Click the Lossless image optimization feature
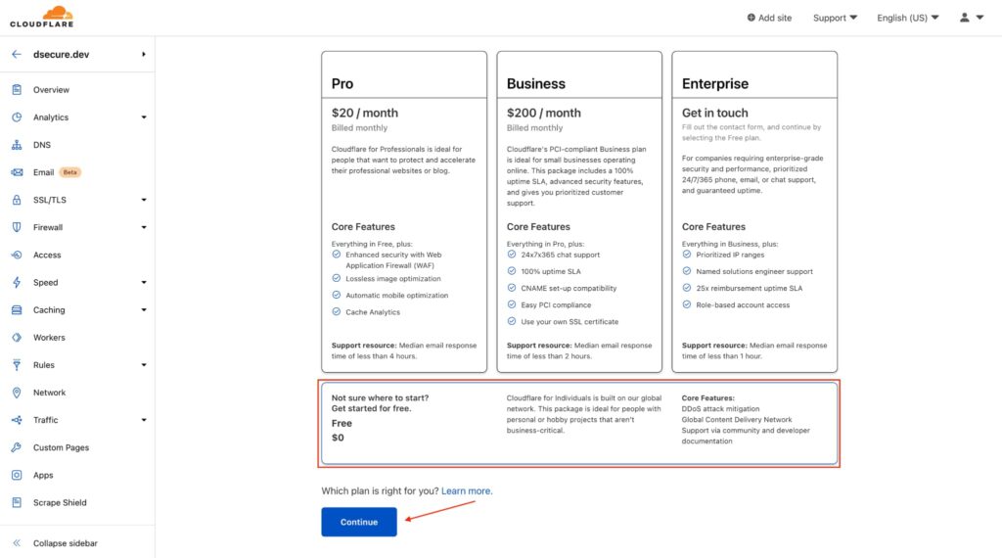The image size is (1002, 558). coord(393,279)
